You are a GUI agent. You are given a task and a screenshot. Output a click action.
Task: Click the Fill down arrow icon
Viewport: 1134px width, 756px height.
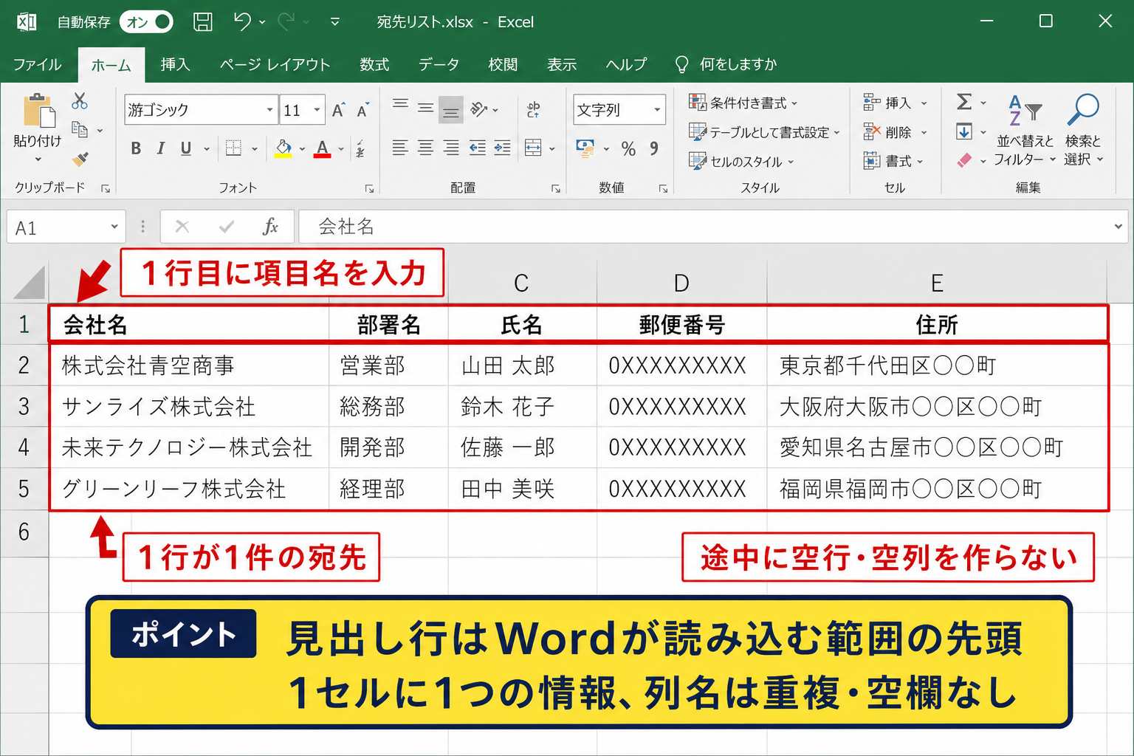964,132
